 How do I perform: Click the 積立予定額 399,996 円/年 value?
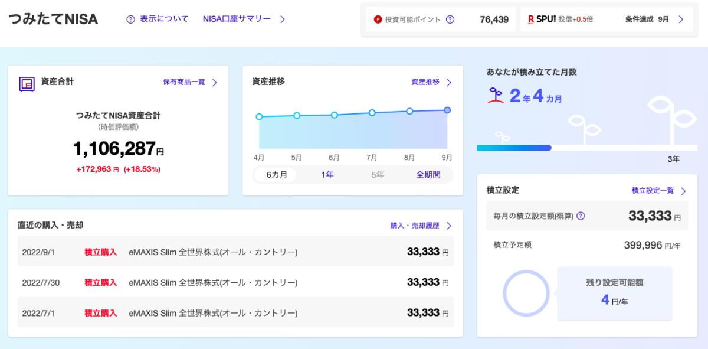point(653,245)
